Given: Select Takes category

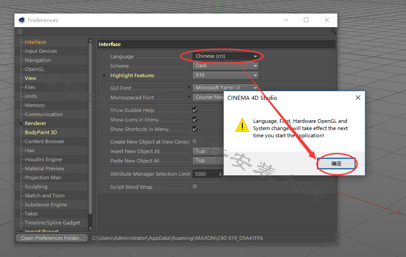Looking at the screenshot, I should (x=31, y=214).
